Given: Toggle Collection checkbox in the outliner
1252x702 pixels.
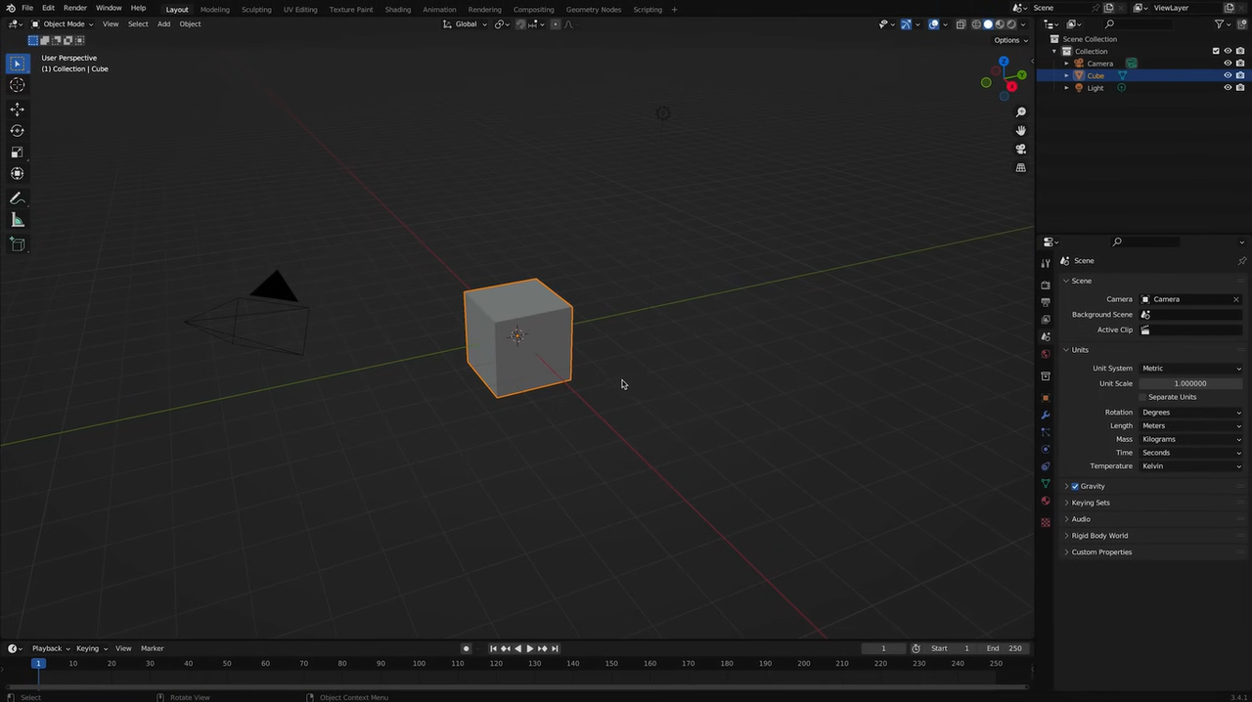Looking at the screenshot, I should click(1216, 51).
